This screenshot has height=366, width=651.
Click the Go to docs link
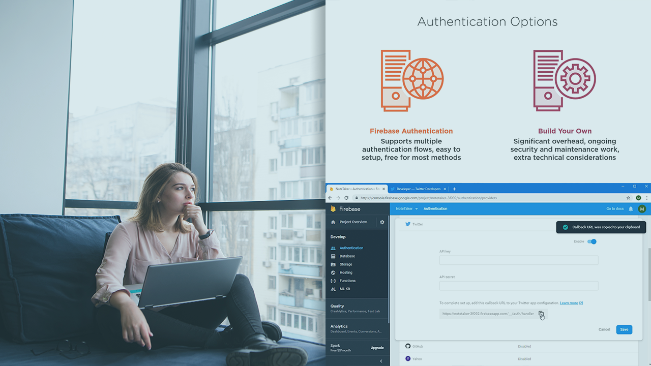click(615, 209)
